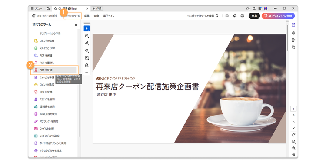This screenshot has height=163, width=326.
Task: Open page display options icon
Action: click(x=293, y=142)
